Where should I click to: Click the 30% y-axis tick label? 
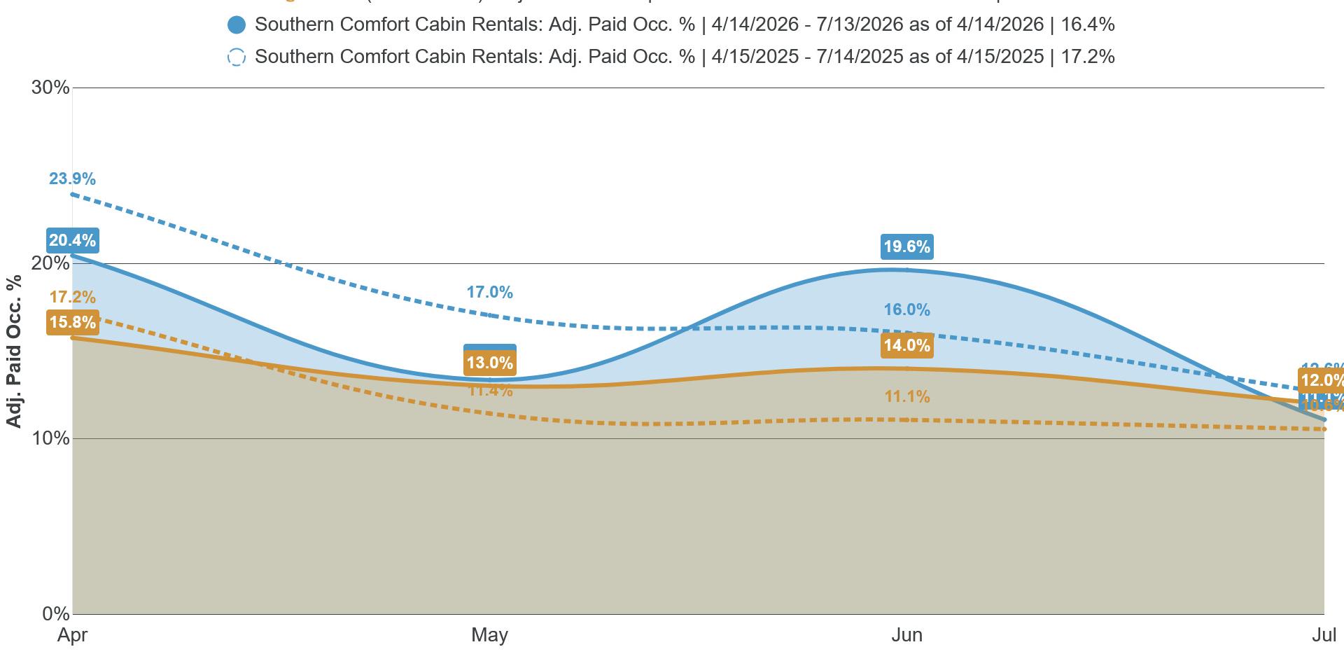point(50,88)
